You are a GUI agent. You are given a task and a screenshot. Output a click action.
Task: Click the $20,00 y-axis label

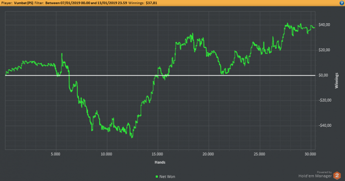[324, 50]
